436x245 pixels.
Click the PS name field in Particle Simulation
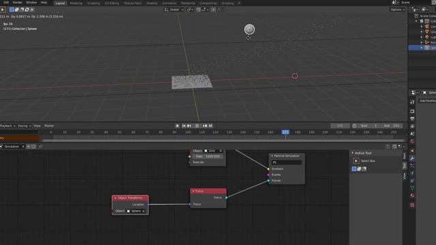tap(286, 163)
